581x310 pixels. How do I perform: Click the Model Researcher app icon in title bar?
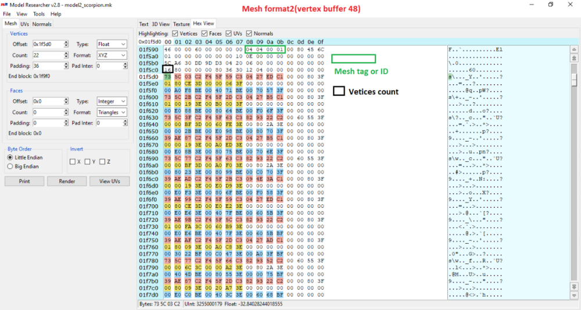pos(5,5)
